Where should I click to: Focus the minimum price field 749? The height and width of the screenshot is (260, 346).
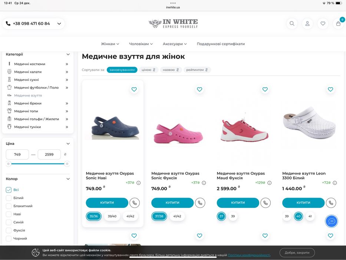click(17, 155)
